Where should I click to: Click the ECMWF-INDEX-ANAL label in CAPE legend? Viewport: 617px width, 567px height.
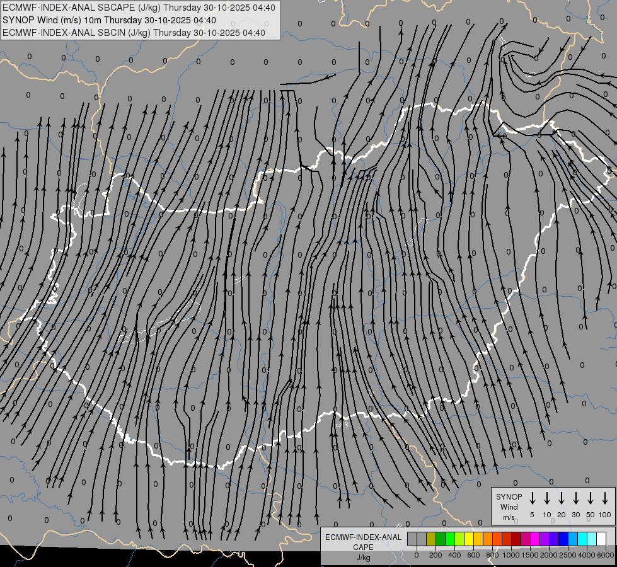[x=363, y=537]
